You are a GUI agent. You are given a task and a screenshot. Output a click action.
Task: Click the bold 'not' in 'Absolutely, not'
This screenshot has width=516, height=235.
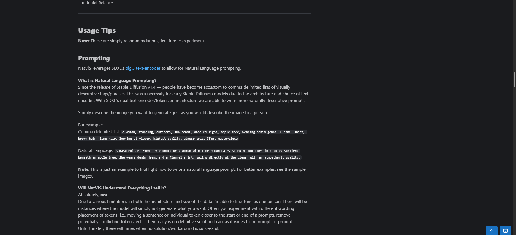click(104, 195)
